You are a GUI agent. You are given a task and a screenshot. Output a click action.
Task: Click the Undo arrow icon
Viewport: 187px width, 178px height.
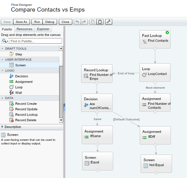pos(77,22)
